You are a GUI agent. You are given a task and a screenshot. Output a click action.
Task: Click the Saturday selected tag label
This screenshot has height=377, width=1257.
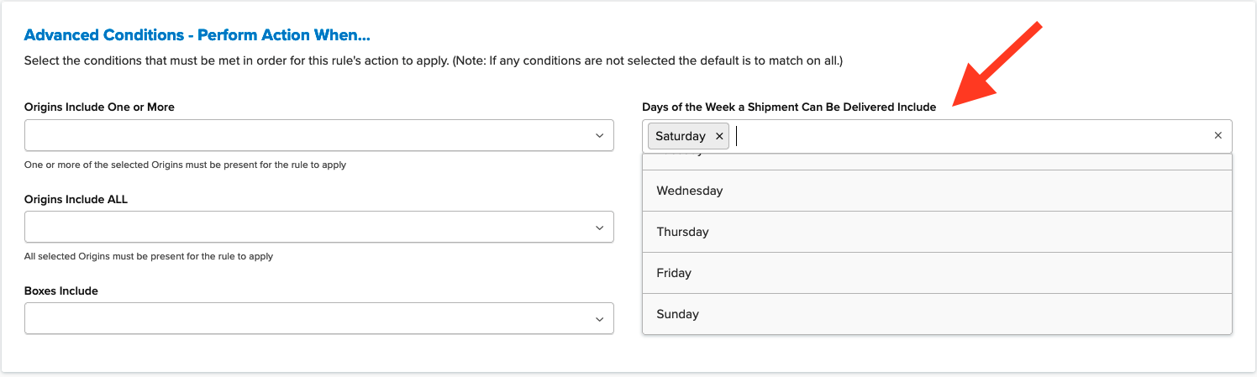pyautogui.click(x=680, y=136)
